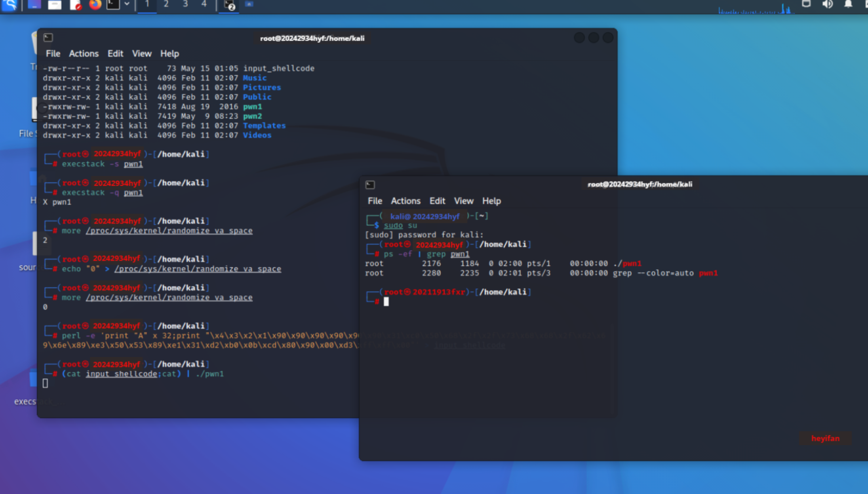The width and height of the screenshot is (868, 494).
Task: Open File menu in the right terminal
Action: point(375,201)
